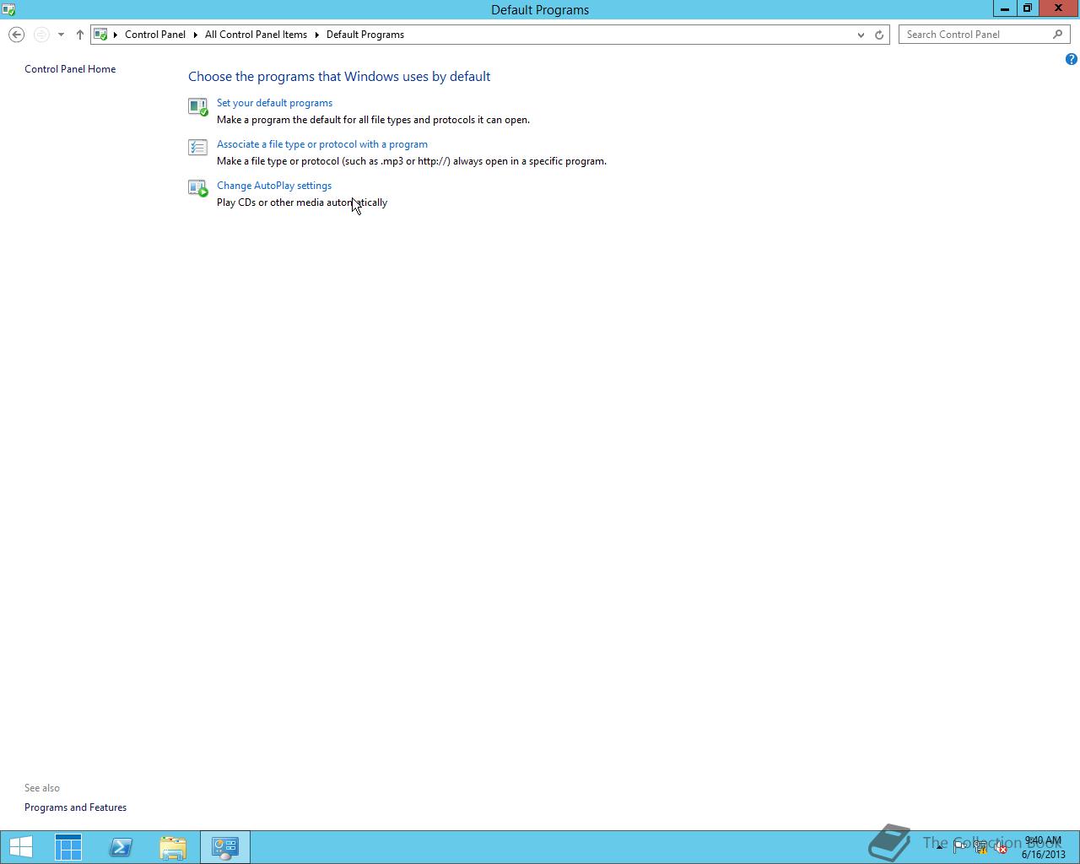
Task: Open the Start button
Action: click(x=21, y=847)
